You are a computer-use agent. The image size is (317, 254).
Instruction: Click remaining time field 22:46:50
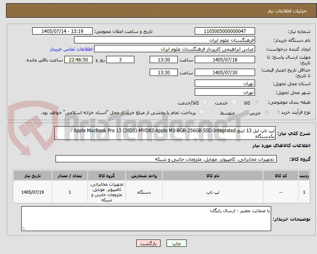point(78,59)
